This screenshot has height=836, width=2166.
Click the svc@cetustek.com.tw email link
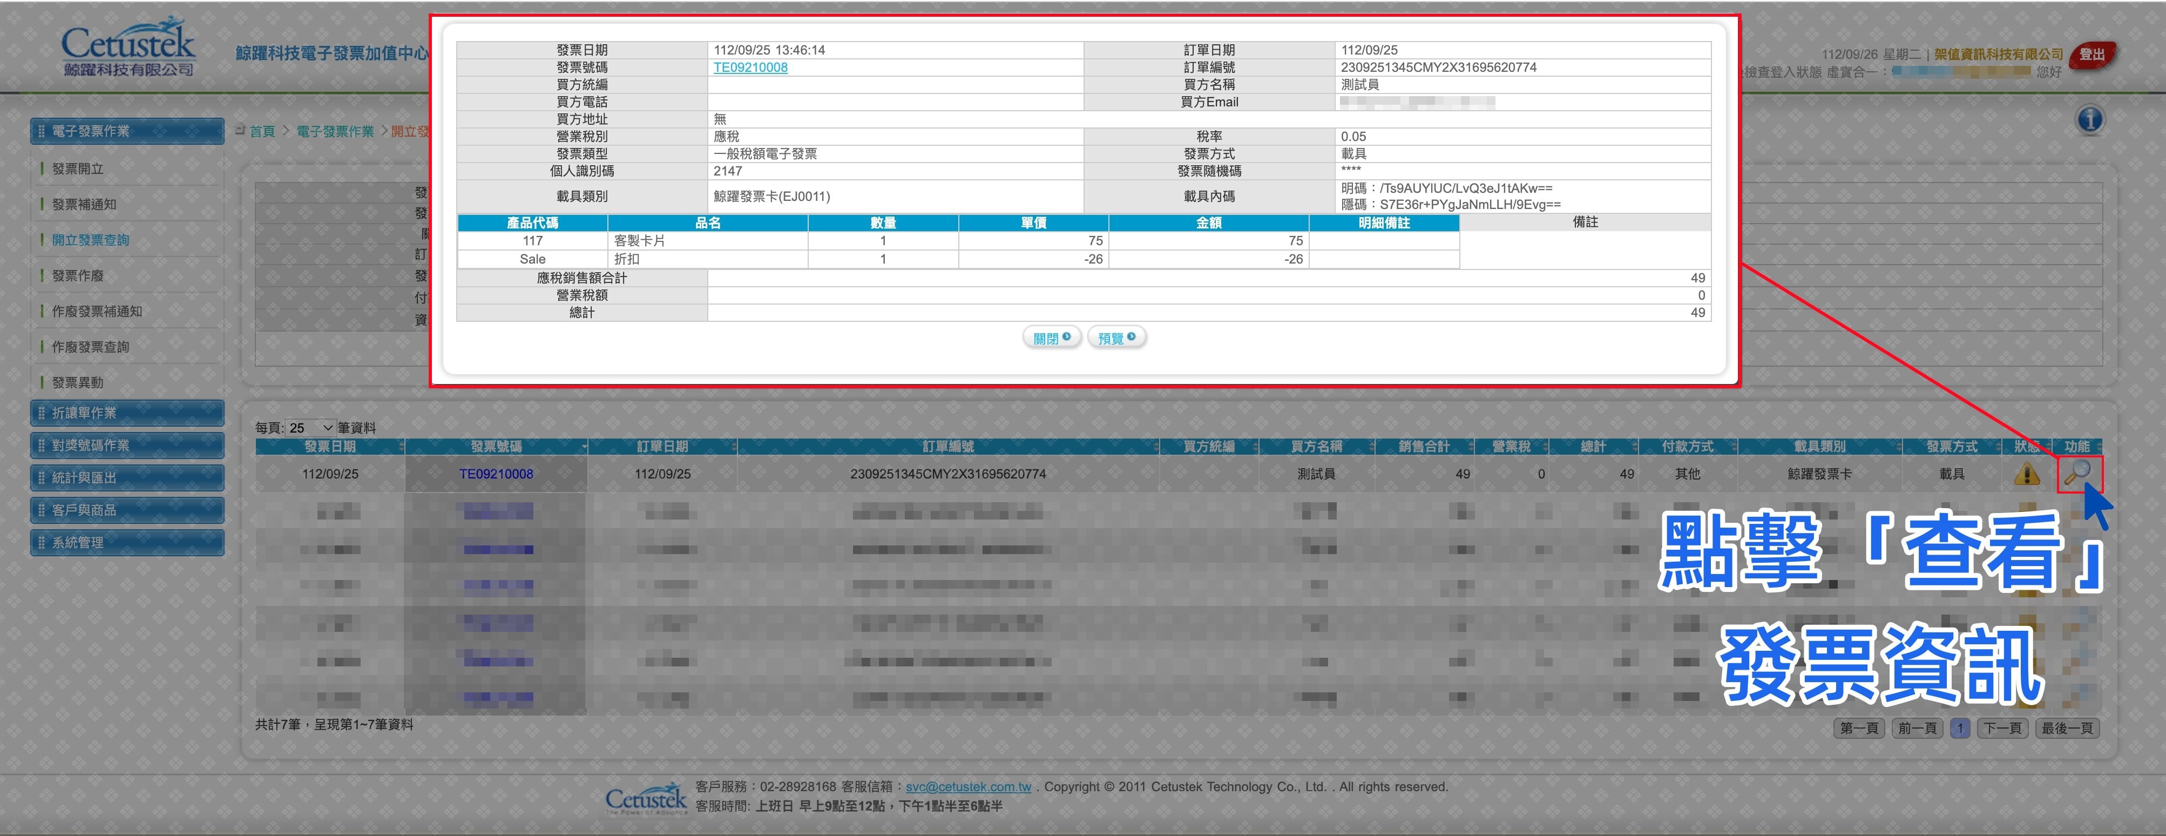pos(968,787)
